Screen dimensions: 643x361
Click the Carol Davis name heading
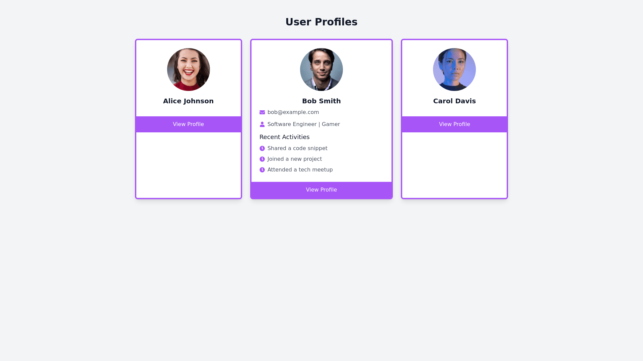pyautogui.click(x=454, y=101)
